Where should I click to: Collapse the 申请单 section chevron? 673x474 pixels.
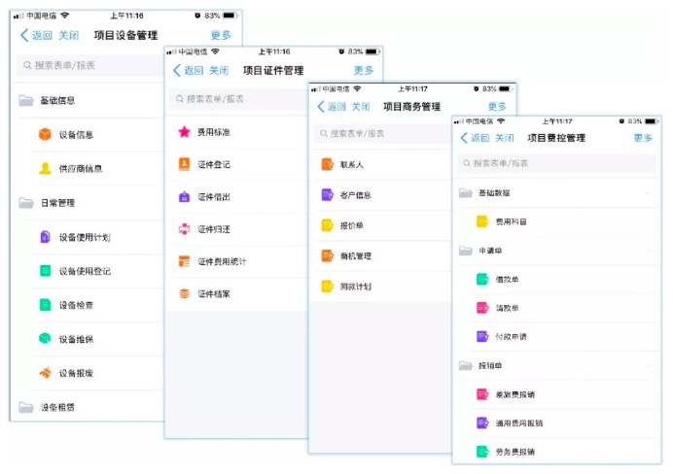(648, 251)
